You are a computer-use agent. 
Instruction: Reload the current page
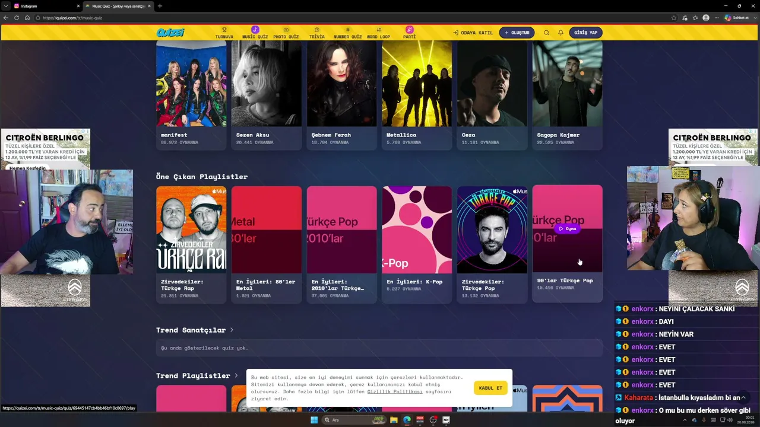coord(17,18)
